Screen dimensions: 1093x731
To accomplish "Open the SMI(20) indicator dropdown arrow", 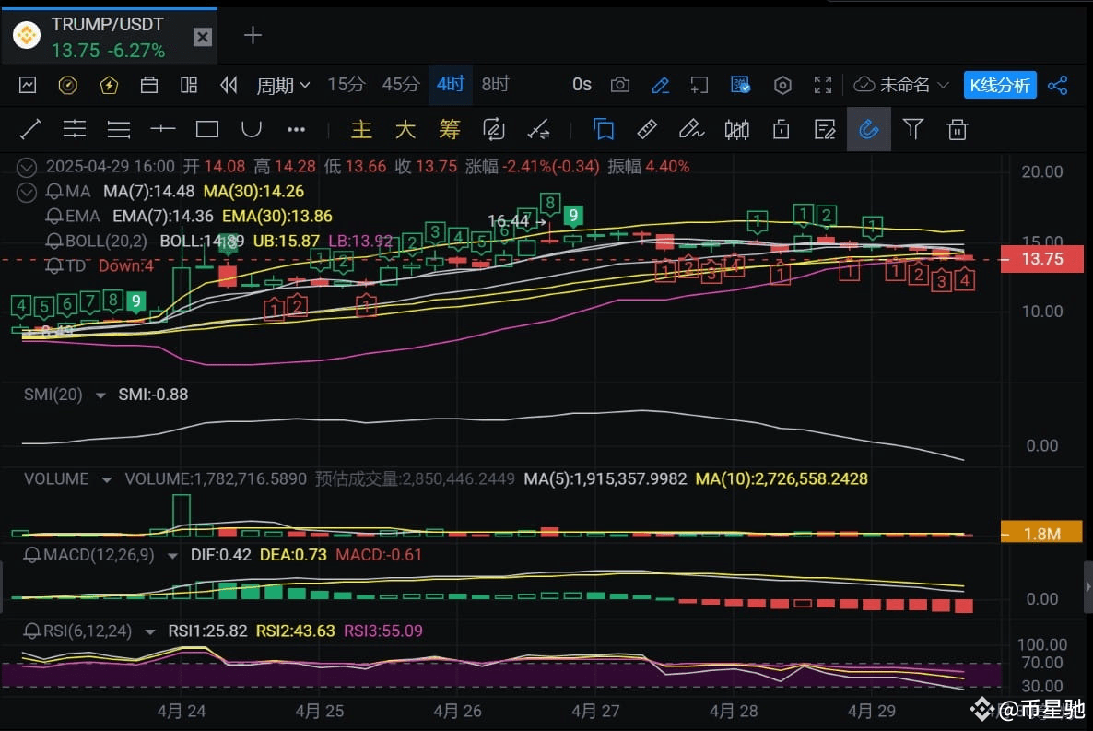I will click(x=100, y=395).
